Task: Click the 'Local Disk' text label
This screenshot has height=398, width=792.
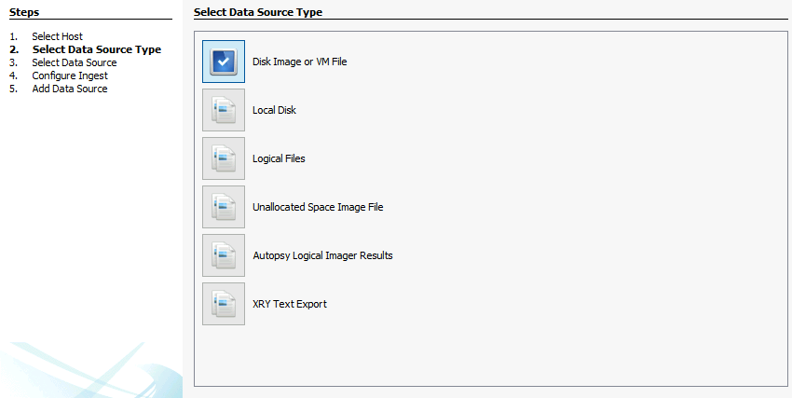Action: (274, 110)
